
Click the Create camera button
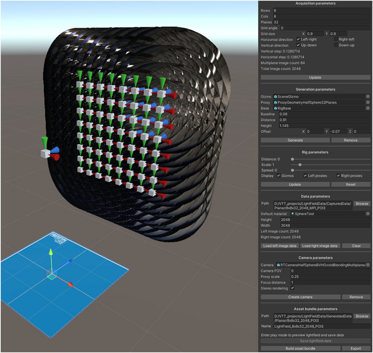pos(300,297)
